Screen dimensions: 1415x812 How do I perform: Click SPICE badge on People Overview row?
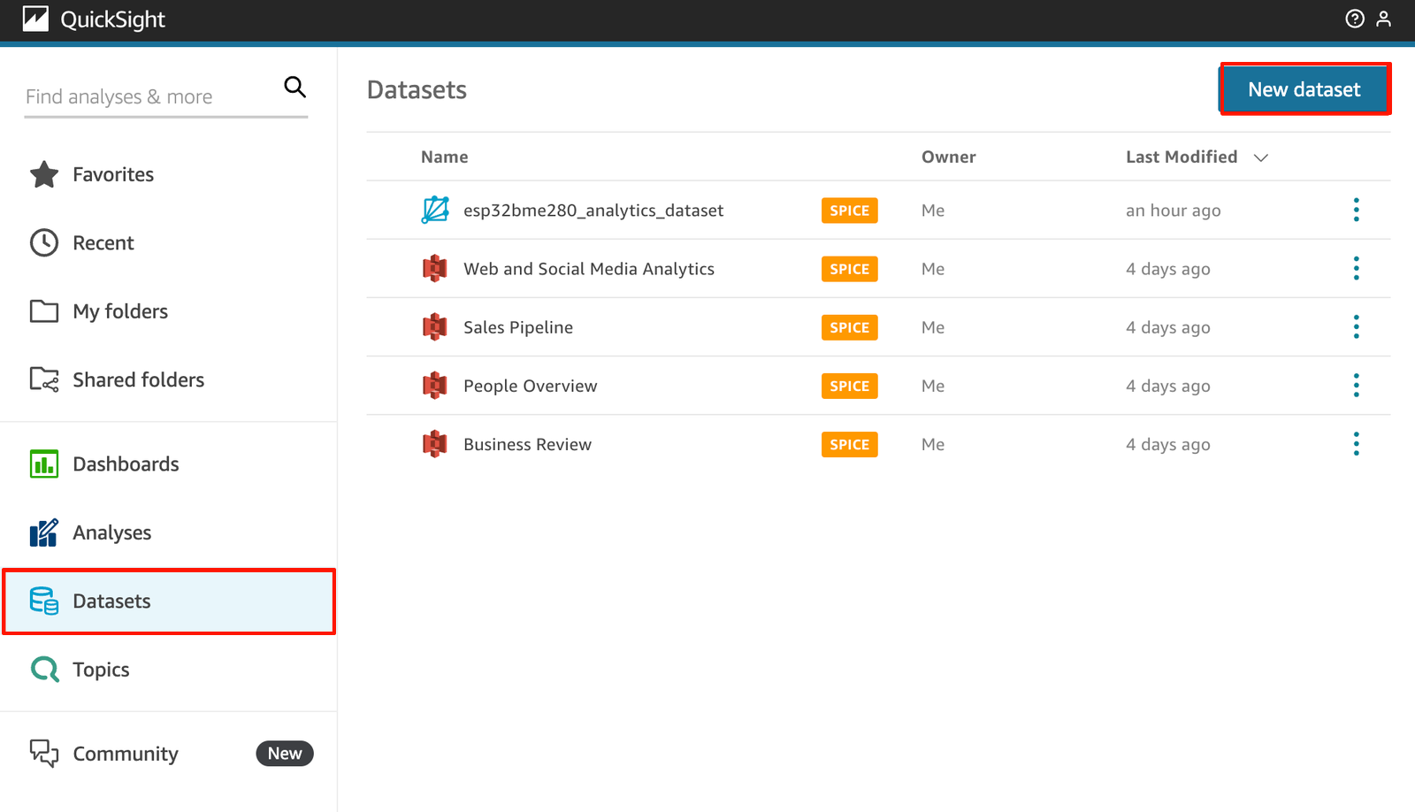(x=849, y=386)
